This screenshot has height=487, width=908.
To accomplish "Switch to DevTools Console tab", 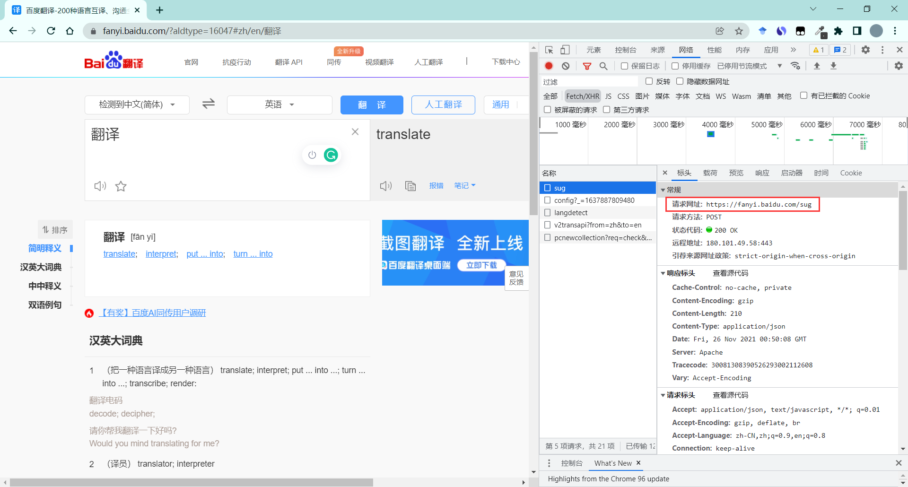I will pyautogui.click(x=626, y=50).
